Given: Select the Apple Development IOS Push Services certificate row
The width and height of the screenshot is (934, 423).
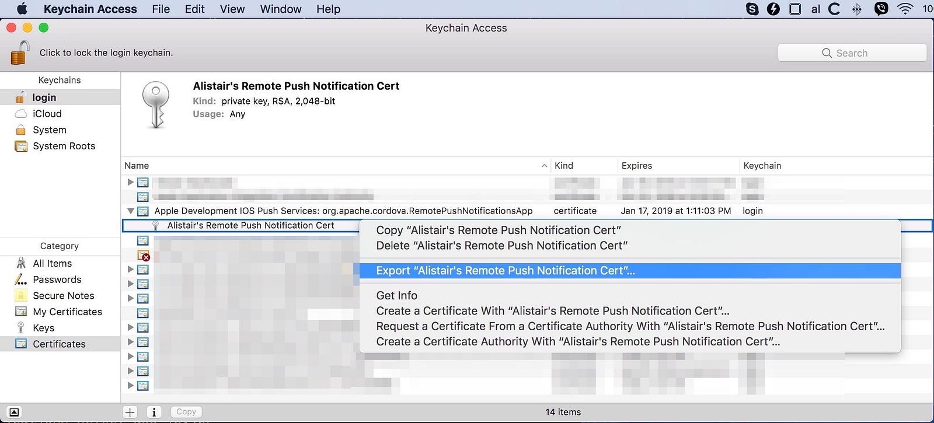Looking at the screenshot, I should 527,211.
